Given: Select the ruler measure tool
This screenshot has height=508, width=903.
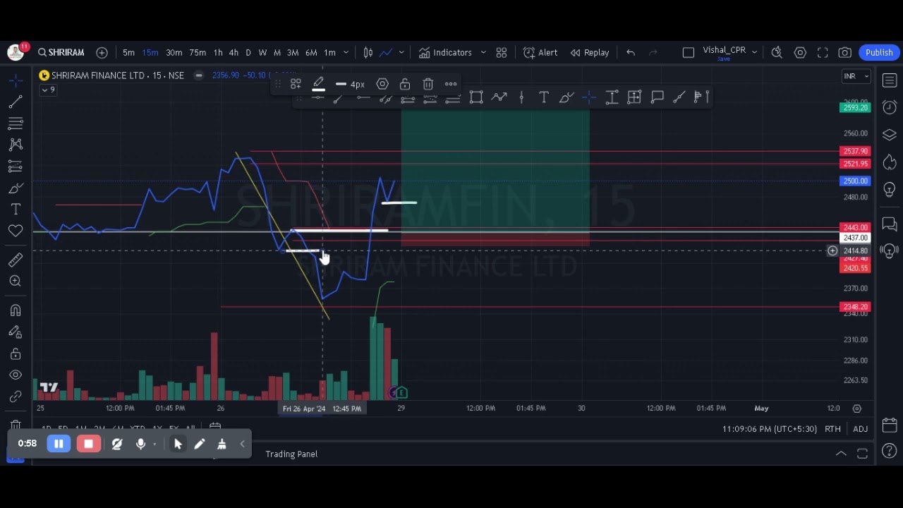Looking at the screenshot, I should (x=16, y=260).
